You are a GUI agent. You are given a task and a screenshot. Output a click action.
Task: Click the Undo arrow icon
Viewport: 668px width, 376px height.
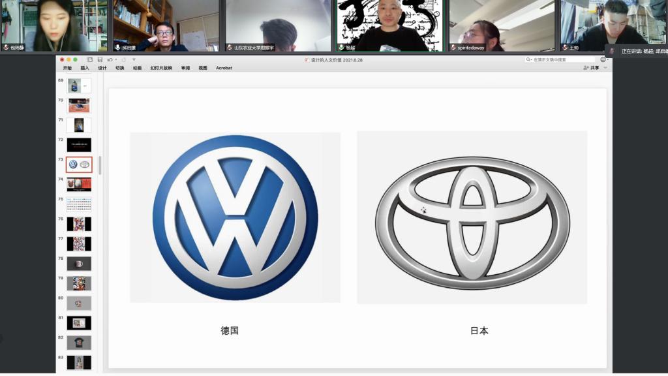coord(108,59)
